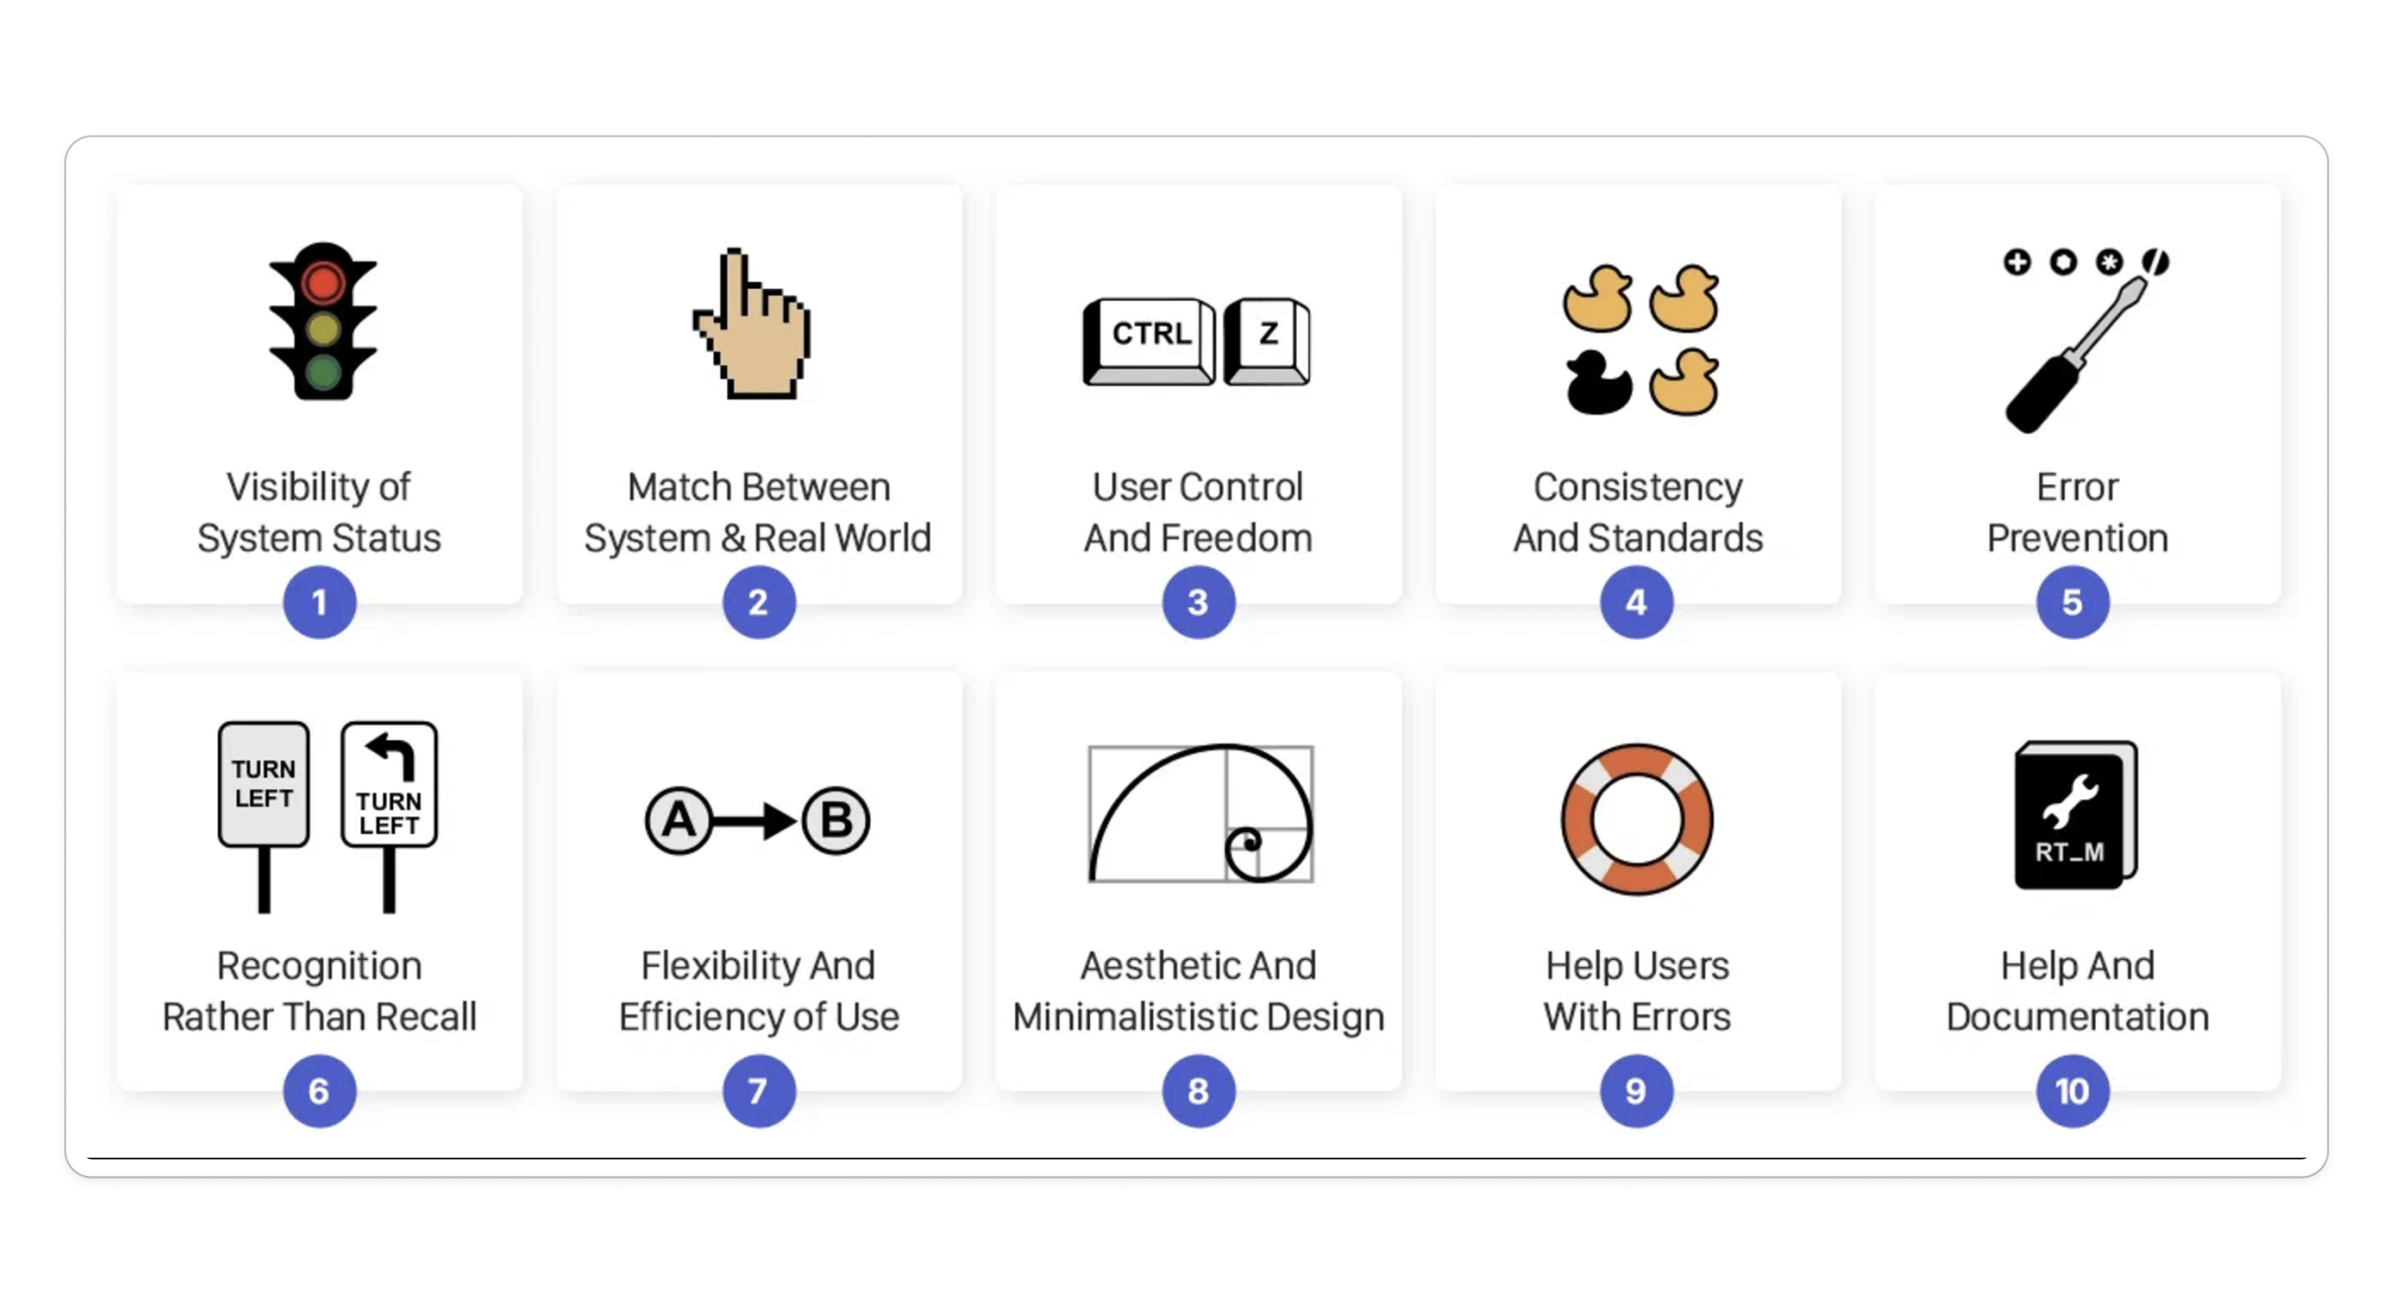
Task: Select the User Control And Freedom label
Action: 1199,513
